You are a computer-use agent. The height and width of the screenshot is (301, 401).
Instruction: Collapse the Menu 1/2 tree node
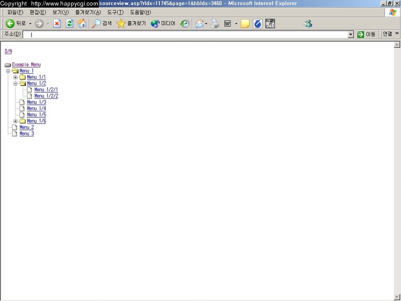(x=16, y=83)
